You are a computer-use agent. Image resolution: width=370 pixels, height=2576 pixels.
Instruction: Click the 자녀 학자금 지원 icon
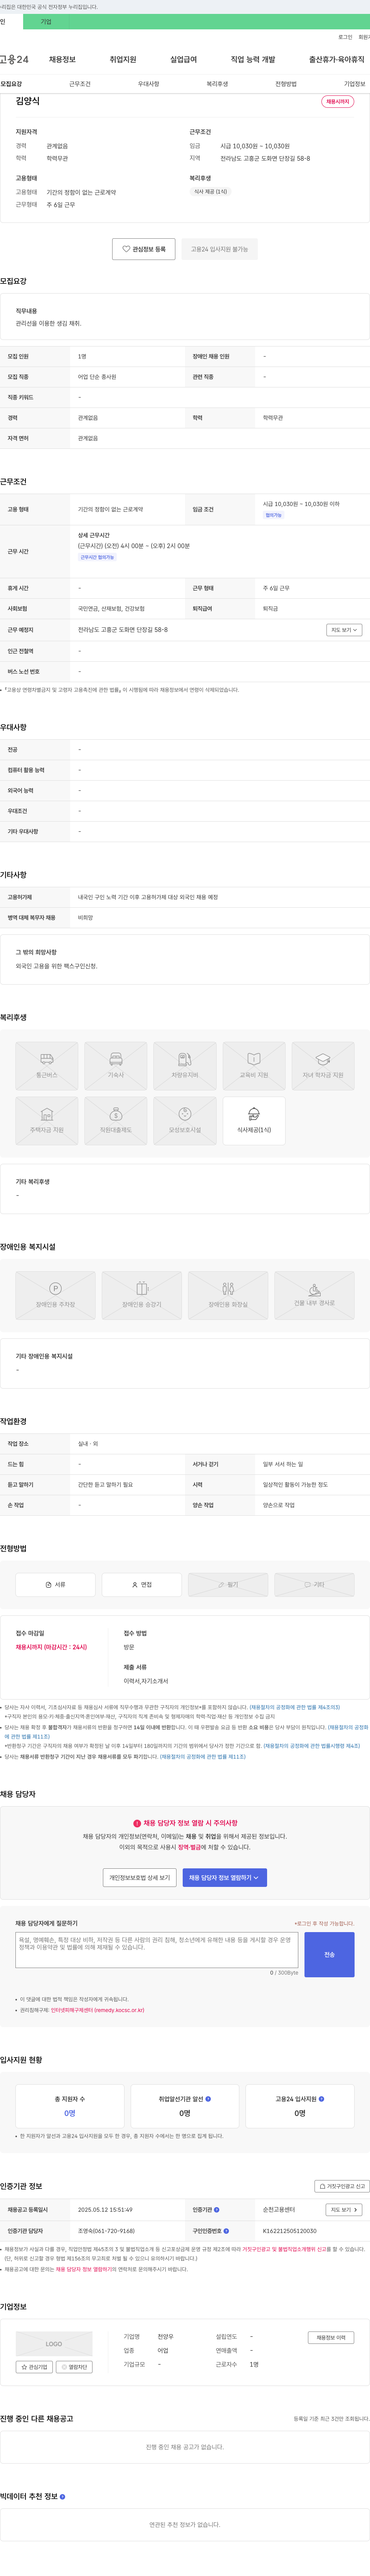point(323,1066)
